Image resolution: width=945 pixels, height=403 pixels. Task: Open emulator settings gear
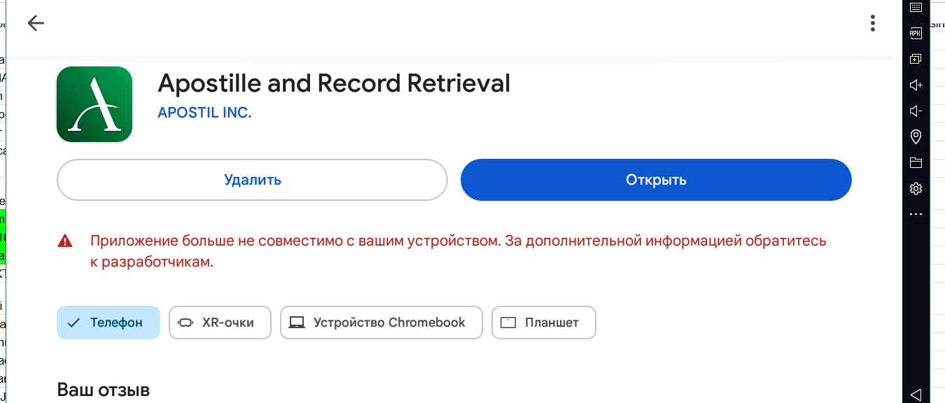[916, 188]
